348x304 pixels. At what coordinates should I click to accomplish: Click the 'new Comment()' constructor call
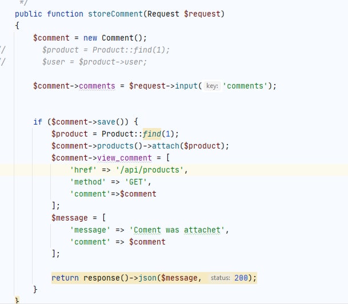(x=115, y=38)
